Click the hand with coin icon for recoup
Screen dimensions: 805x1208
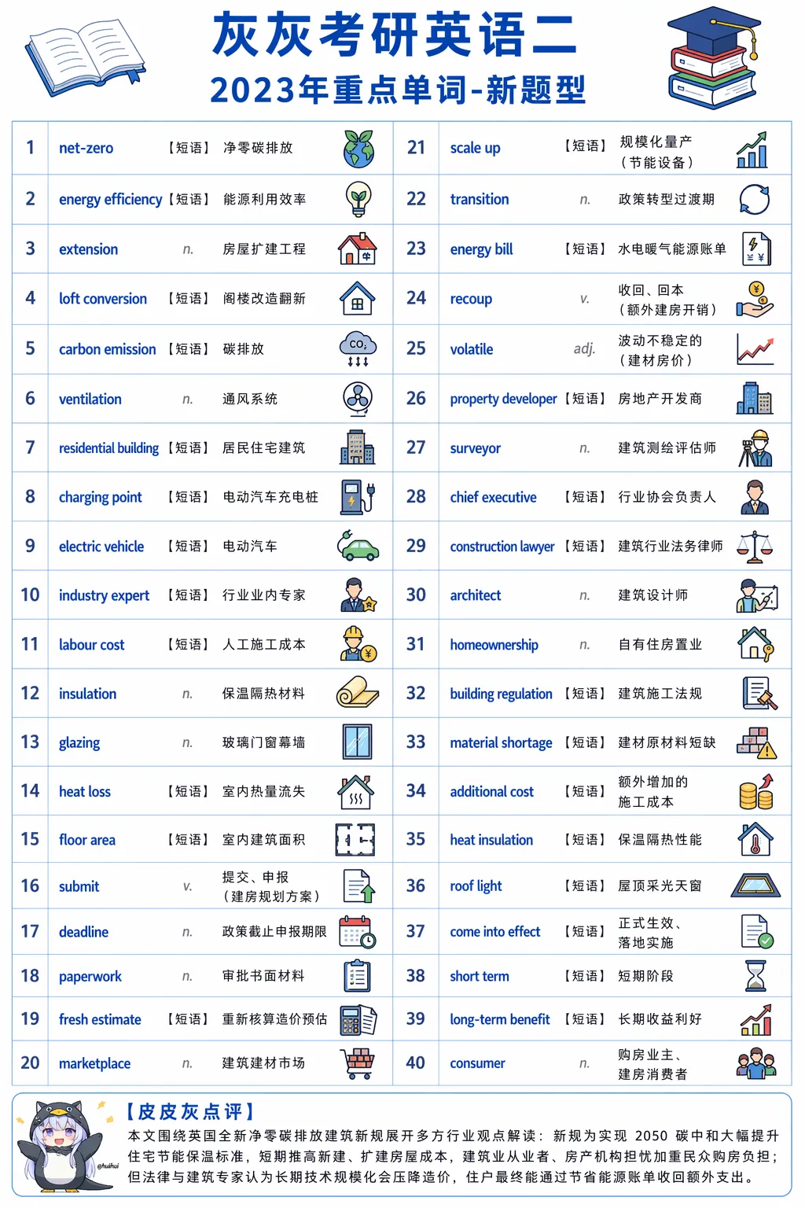[x=755, y=300]
